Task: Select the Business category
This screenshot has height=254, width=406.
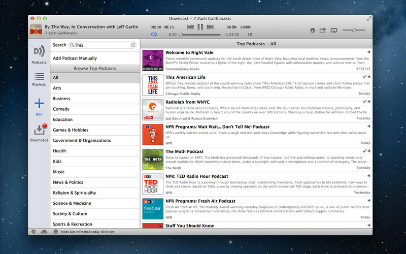Action: click(x=95, y=99)
